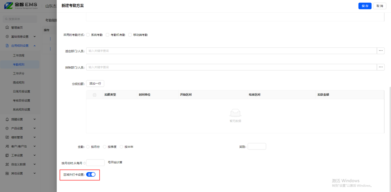Click the tools icon beside 自定义数据

(x=7, y=164)
